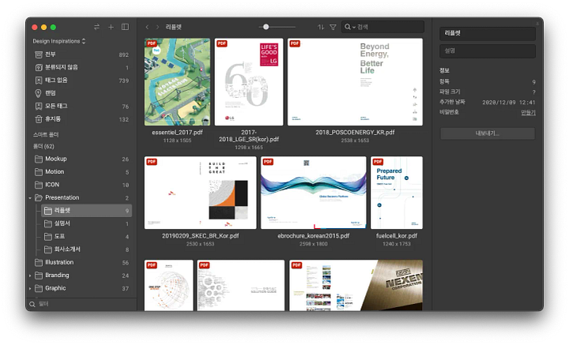Click the essentiel_2017.pdf file name

pos(177,133)
